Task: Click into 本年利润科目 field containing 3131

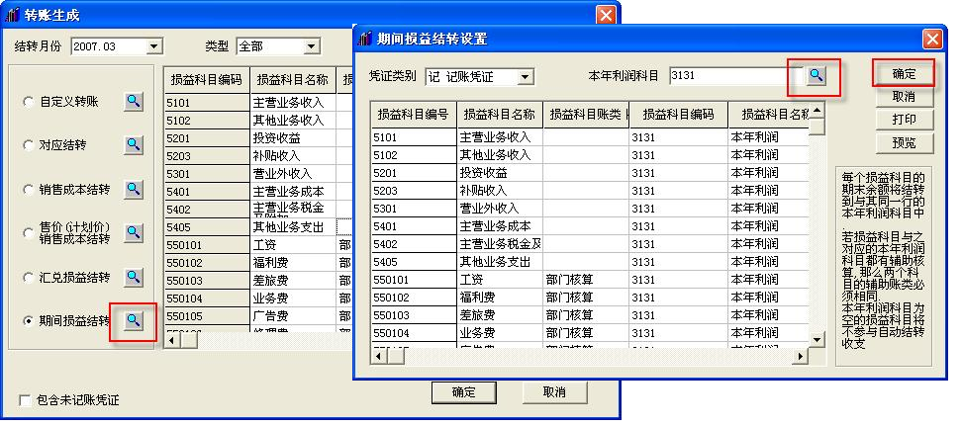Action: pyautogui.click(x=727, y=75)
